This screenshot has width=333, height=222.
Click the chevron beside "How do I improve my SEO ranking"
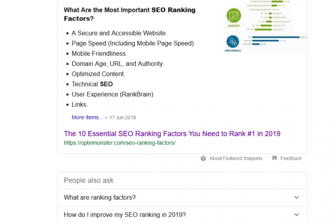[x=296, y=215]
